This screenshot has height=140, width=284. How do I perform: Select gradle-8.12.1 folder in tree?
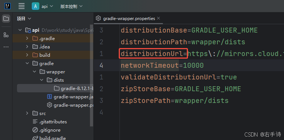point(74,89)
